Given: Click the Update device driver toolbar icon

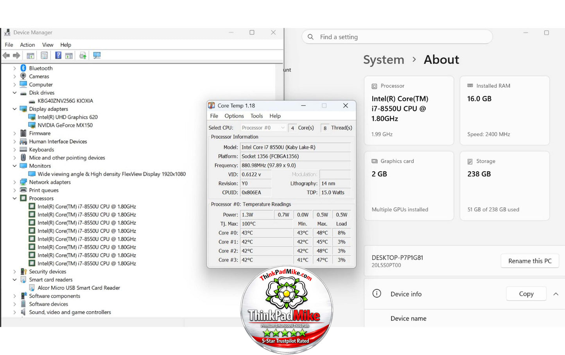Looking at the screenshot, I should 83,56.
